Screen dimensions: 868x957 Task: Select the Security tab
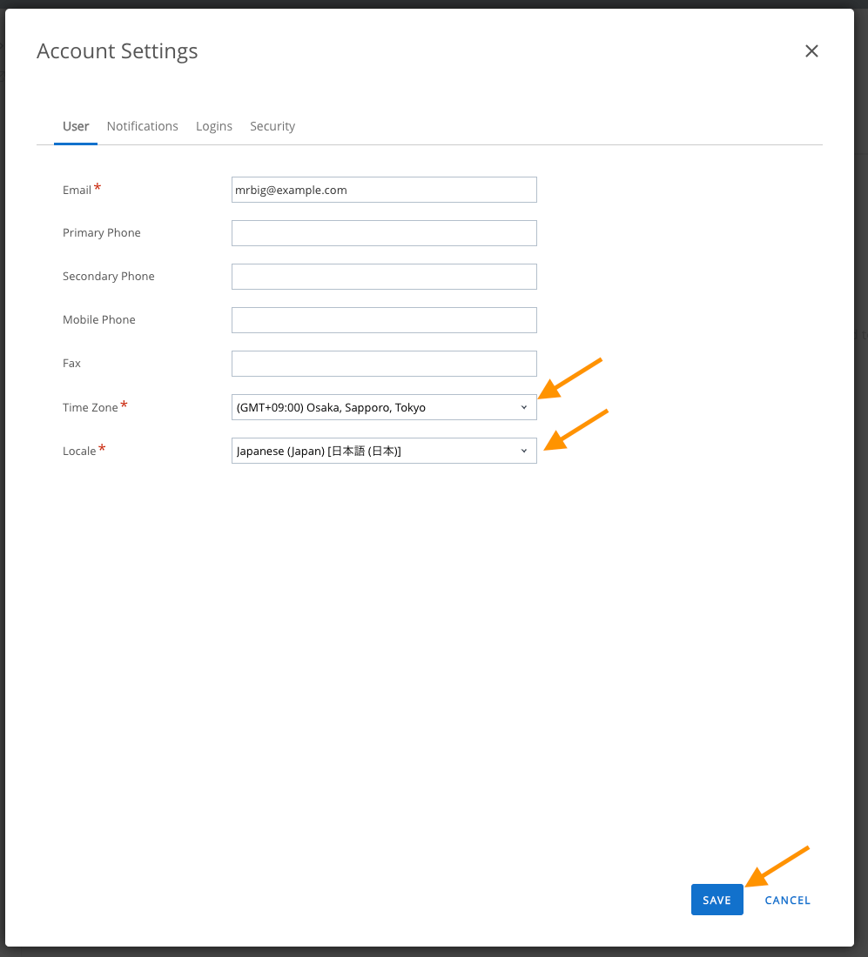coord(273,126)
